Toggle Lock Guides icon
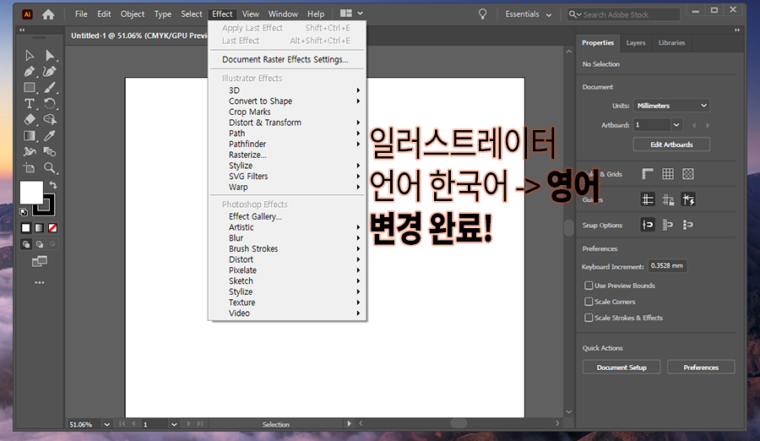 tap(668, 199)
